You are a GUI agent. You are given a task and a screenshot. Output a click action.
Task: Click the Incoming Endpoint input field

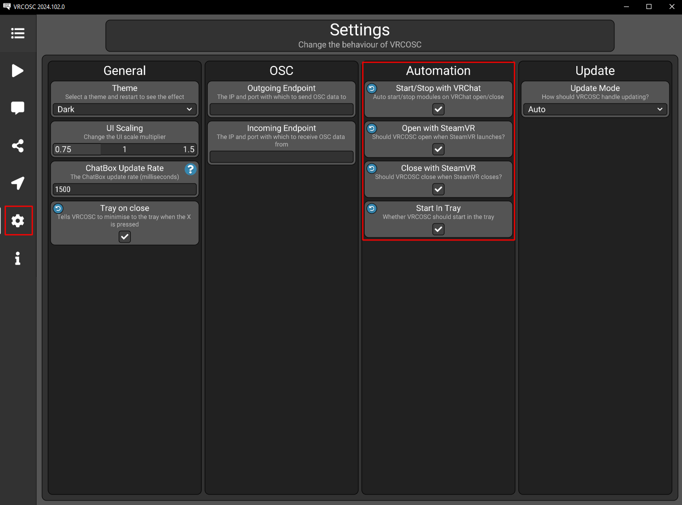[281, 156]
